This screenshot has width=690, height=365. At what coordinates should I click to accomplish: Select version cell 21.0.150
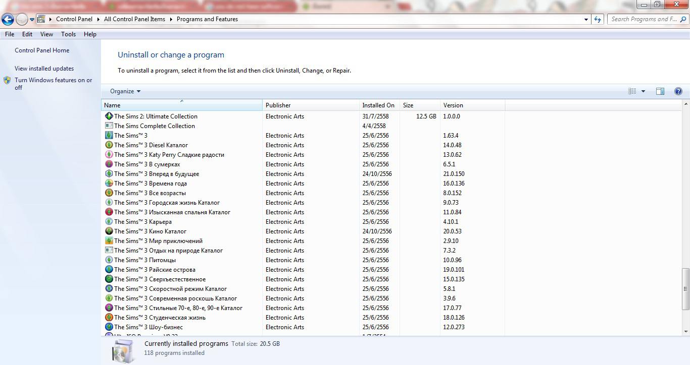pyautogui.click(x=454, y=174)
